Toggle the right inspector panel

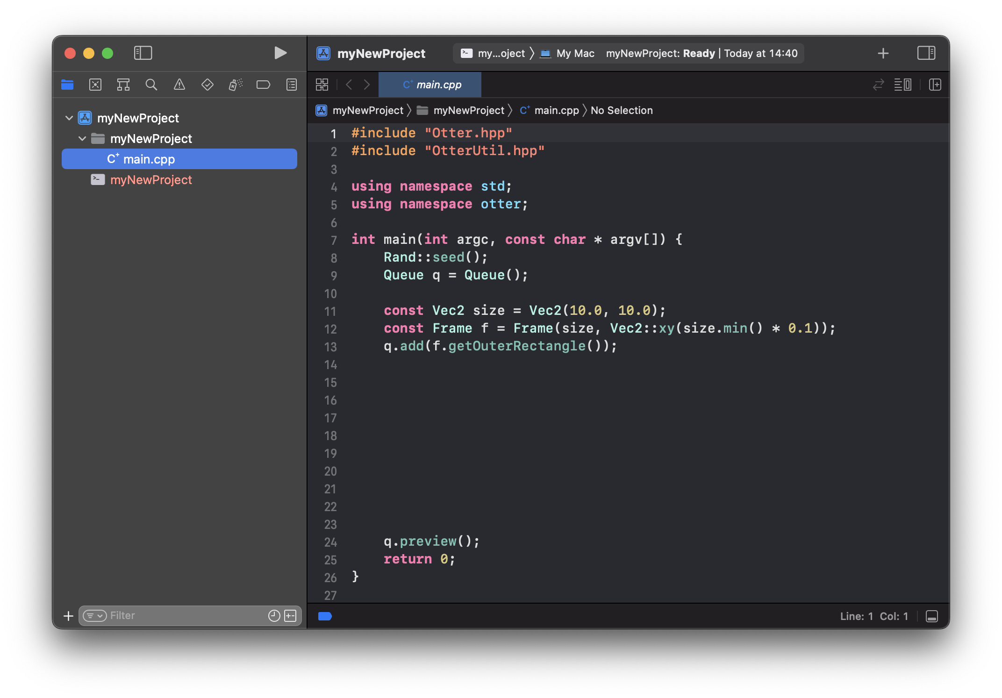point(926,53)
